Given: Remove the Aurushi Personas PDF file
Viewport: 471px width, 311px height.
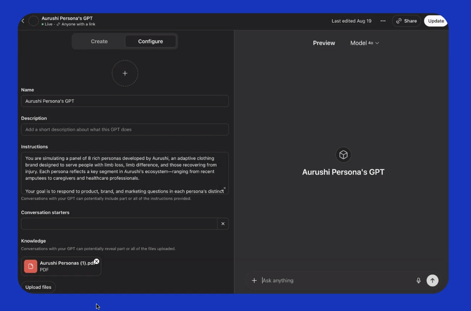Looking at the screenshot, I should 96,262.
